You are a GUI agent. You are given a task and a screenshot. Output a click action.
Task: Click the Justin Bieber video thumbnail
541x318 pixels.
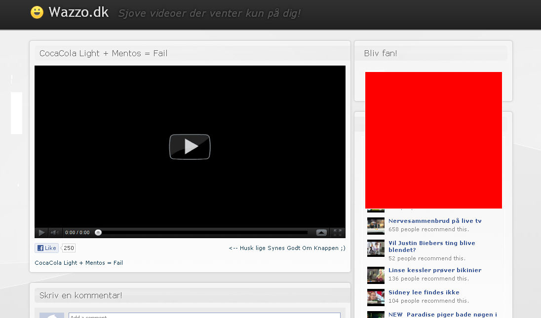[x=376, y=248]
